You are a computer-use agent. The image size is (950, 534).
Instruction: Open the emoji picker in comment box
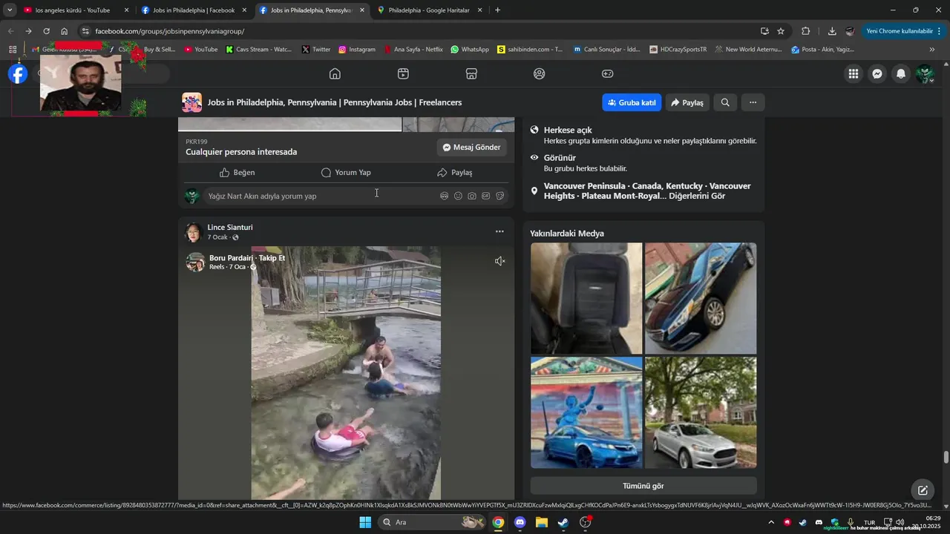coord(458,196)
